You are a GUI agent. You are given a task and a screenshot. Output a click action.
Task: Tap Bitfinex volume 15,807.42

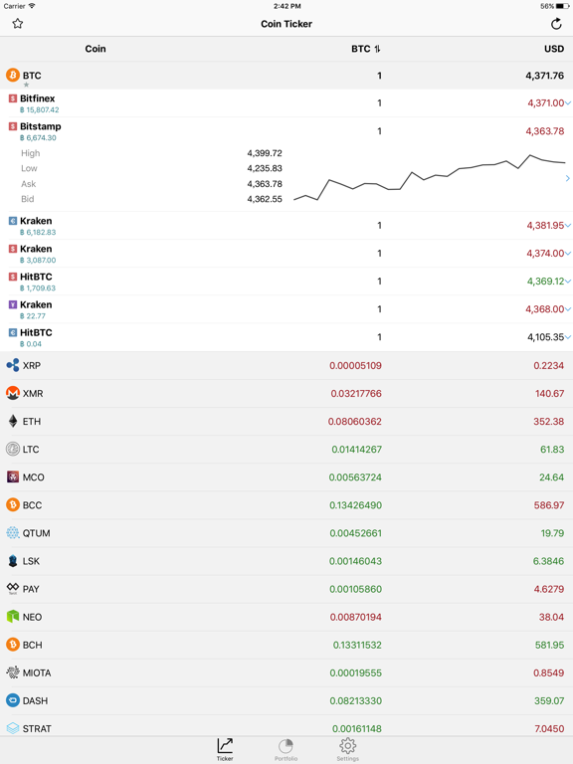point(40,110)
